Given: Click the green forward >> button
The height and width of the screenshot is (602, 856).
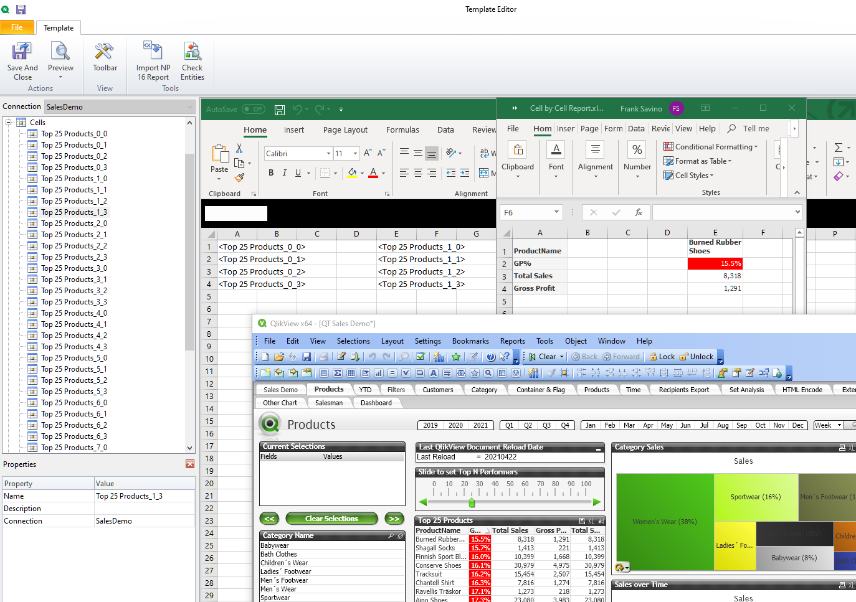Looking at the screenshot, I should click(394, 519).
